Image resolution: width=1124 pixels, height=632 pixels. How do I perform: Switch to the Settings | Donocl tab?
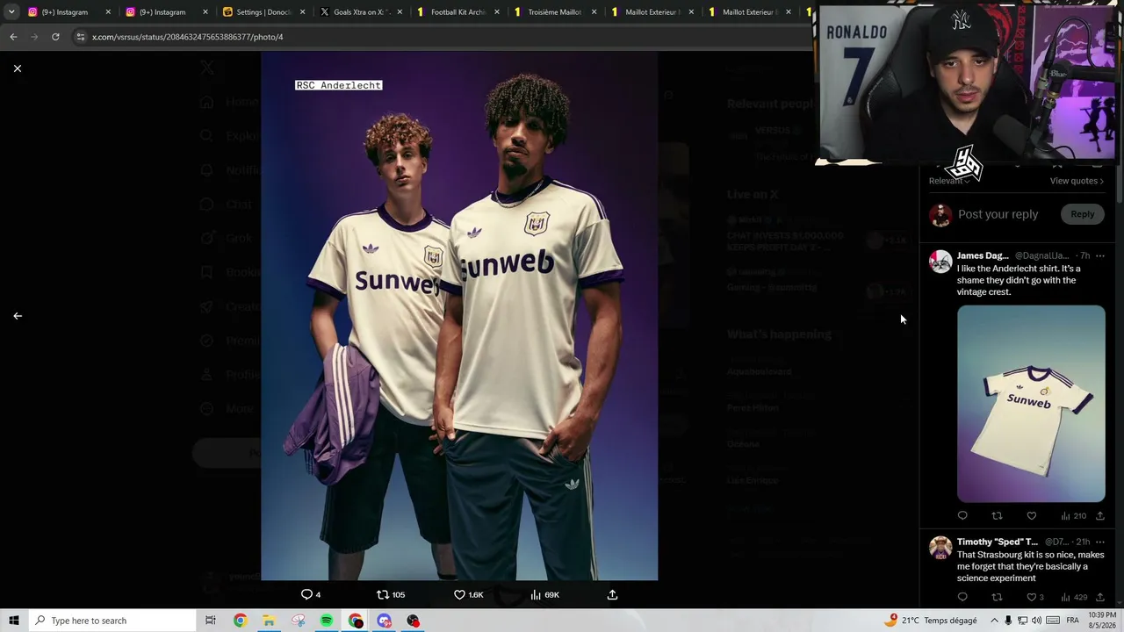click(x=263, y=12)
